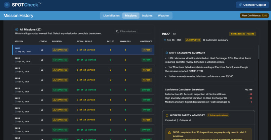Click the detail panel vertical scrollbar
The width and height of the screenshot is (271, 140).
(x=259, y=52)
